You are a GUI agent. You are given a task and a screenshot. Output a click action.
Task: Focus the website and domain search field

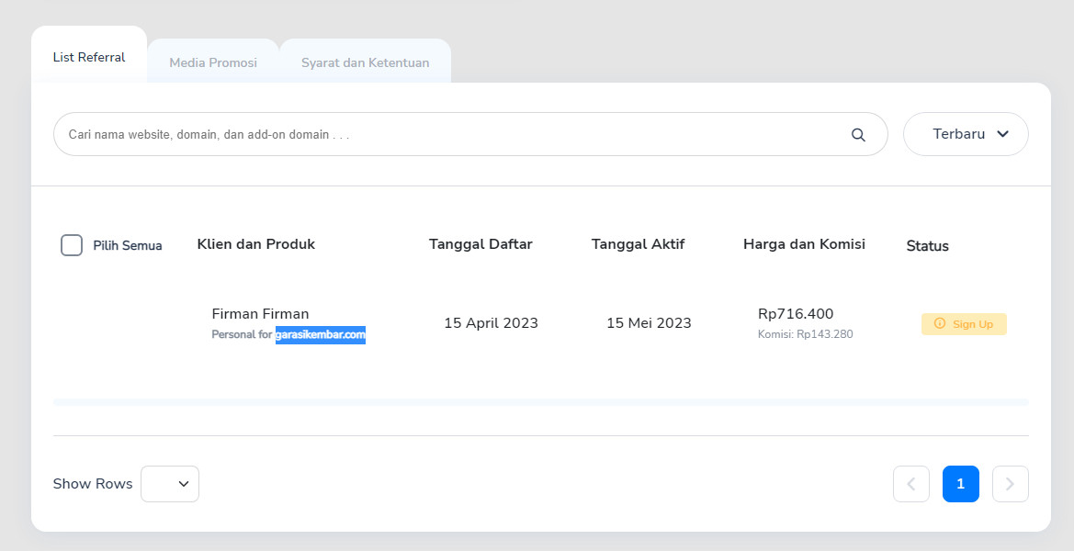tap(450, 134)
